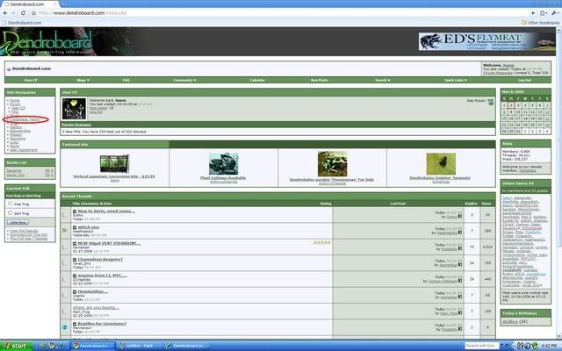Select the 'tree frog' poll option
Image resolution: width=562 pixels, height=351 pixels.
(x=11, y=203)
